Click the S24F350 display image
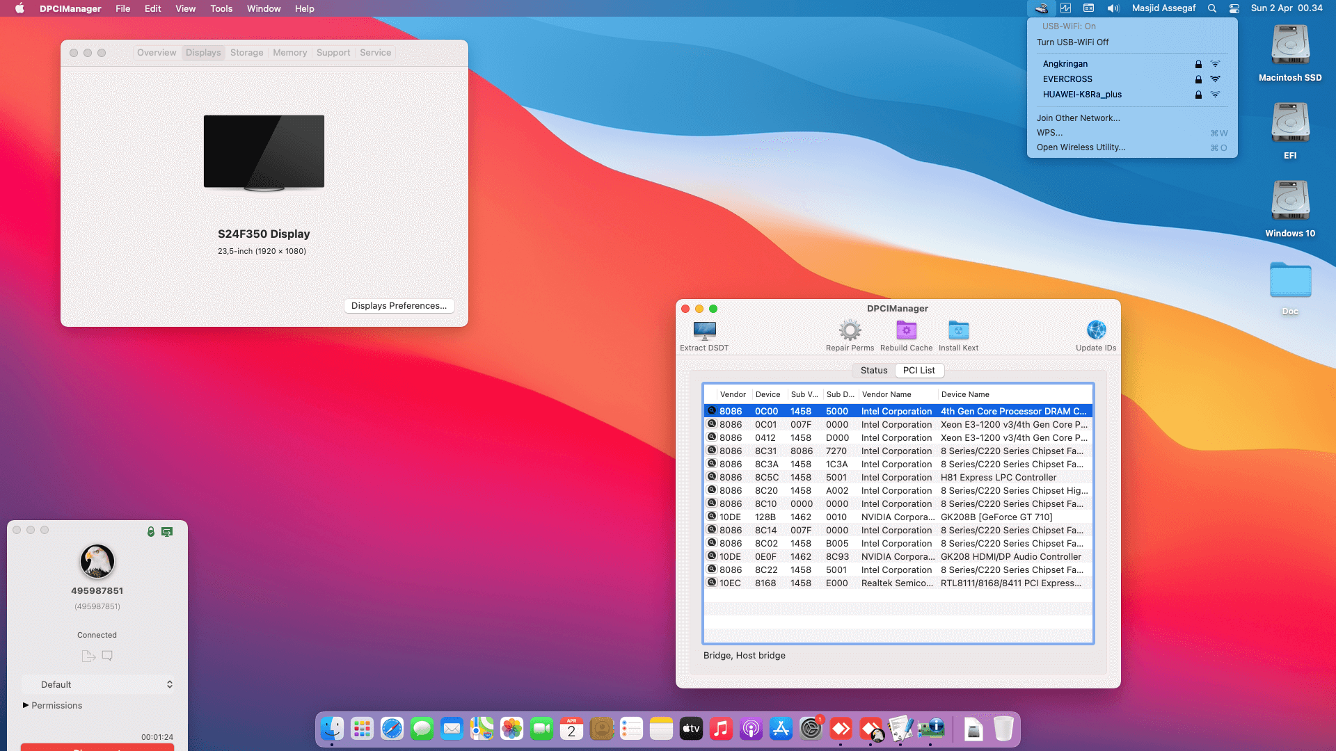Image resolution: width=1336 pixels, height=751 pixels. (x=264, y=152)
